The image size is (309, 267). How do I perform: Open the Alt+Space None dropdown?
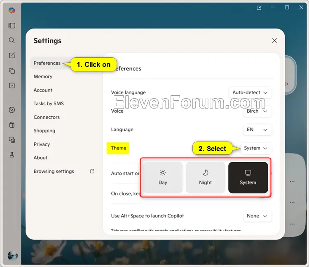pos(257,216)
